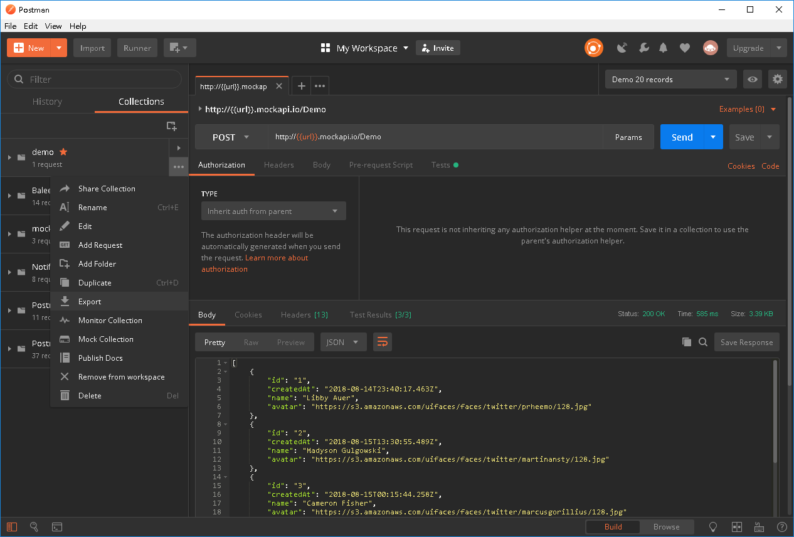
Task: Open the help question mark icon
Action: 781,527
